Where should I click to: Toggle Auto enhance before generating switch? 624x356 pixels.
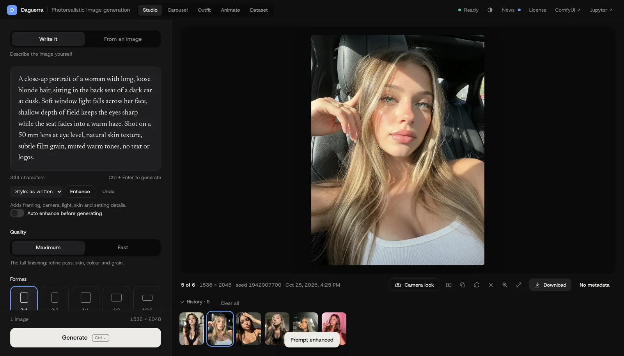17,213
